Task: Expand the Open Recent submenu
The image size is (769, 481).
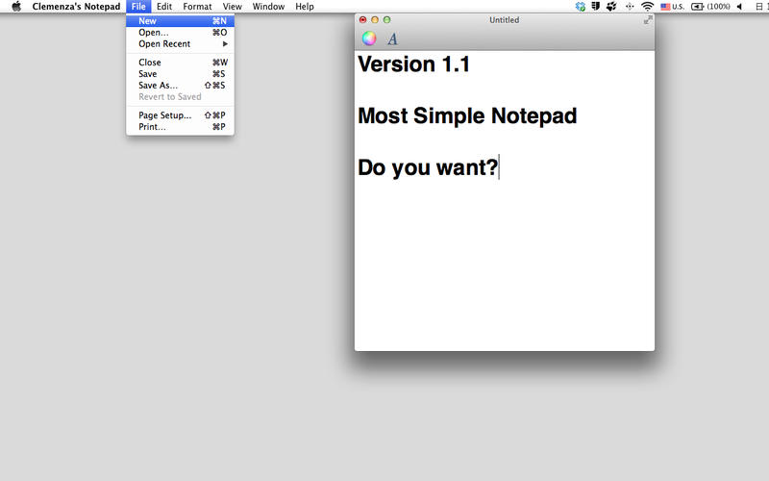Action: point(180,43)
